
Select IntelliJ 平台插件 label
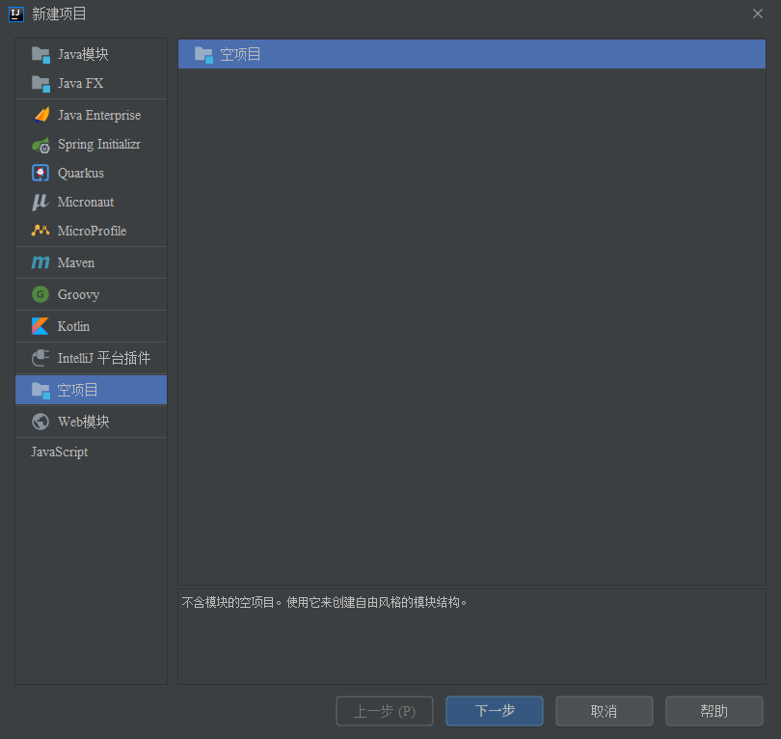(x=103, y=358)
